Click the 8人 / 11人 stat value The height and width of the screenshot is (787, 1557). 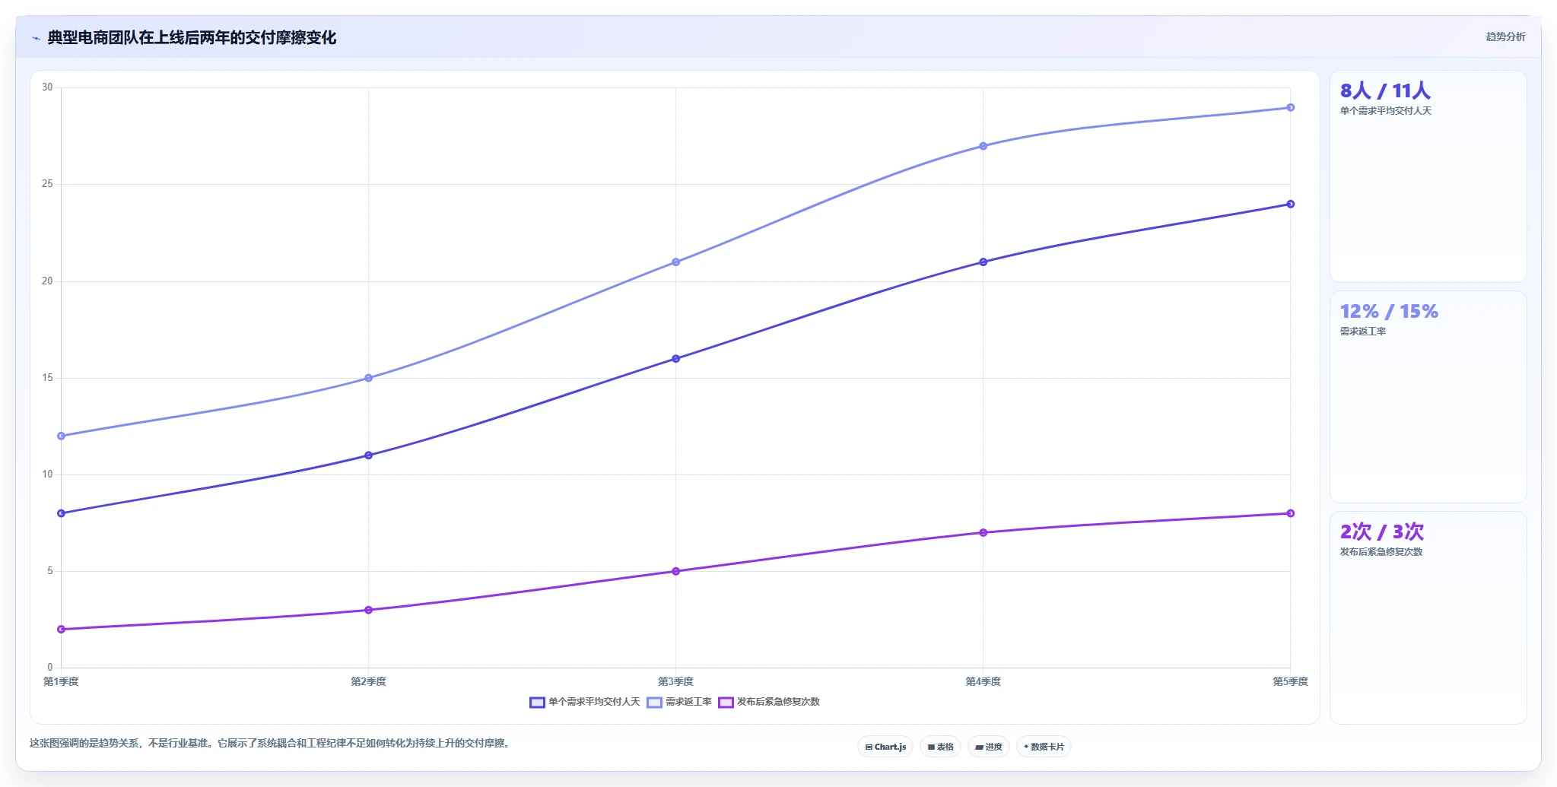[x=1385, y=90]
